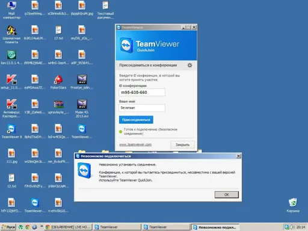The width and height of the screenshot is (308, 231).
Task: Select the wG9mQm1k... image file icon
Action: pyautogui.click(x=35, y=156)
